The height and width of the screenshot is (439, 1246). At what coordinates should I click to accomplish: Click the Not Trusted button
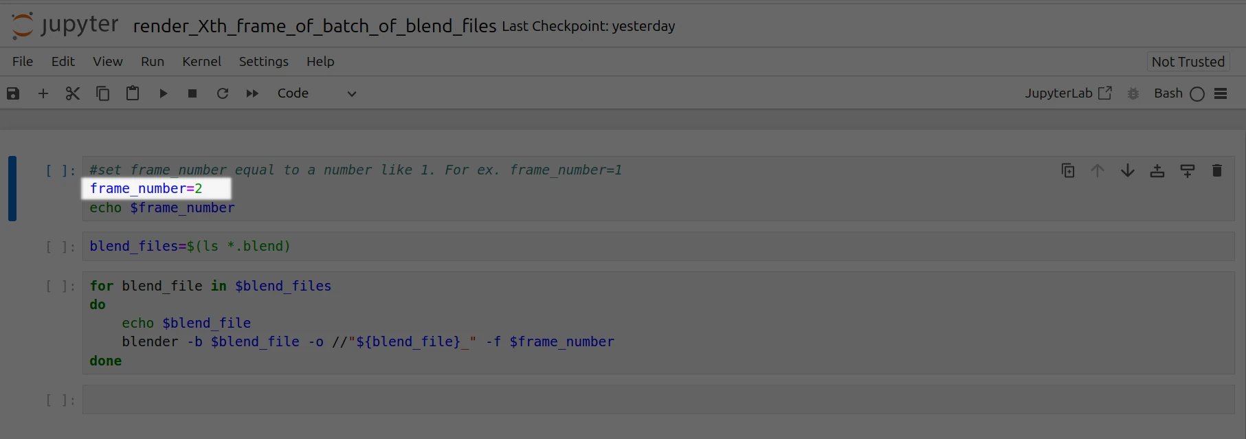point(1188,62)
